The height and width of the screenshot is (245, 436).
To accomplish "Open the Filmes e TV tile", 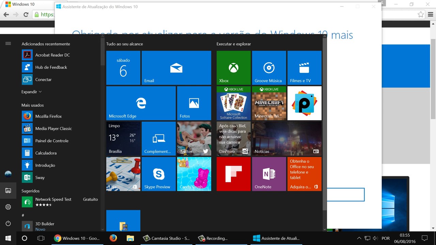I will click(x=304, y=68).
